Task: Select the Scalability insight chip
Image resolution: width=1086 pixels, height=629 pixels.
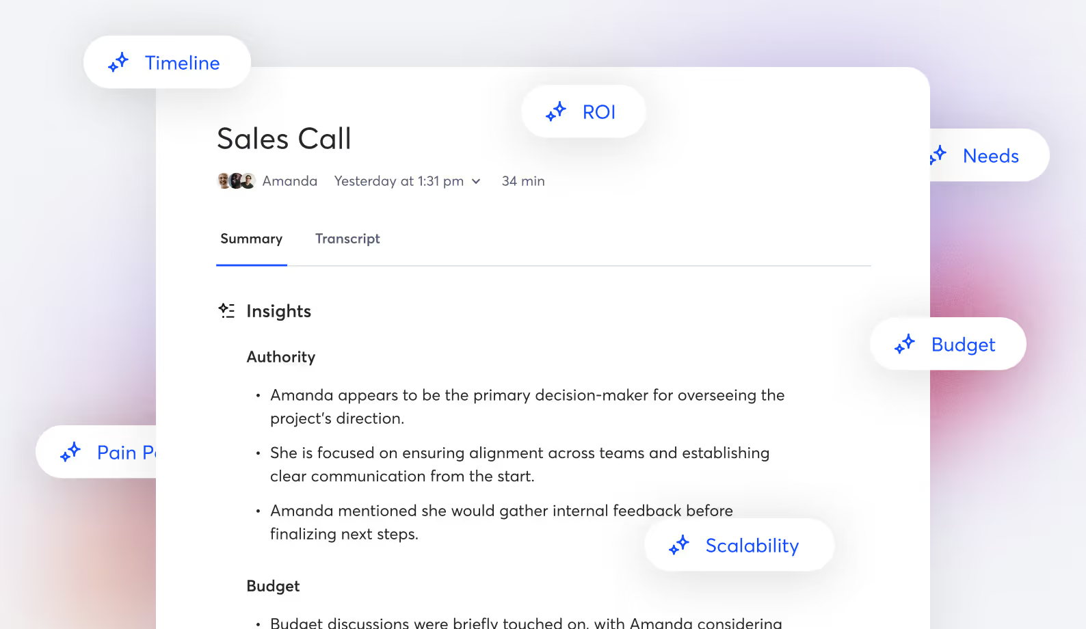Action: point(739,545)
